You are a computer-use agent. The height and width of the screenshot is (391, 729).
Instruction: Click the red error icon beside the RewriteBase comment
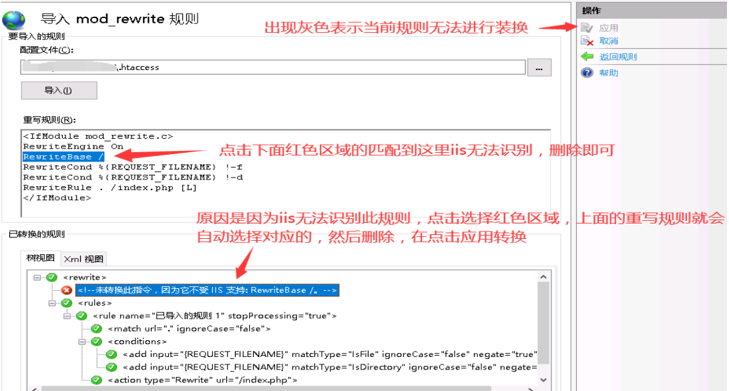(67, 290)
